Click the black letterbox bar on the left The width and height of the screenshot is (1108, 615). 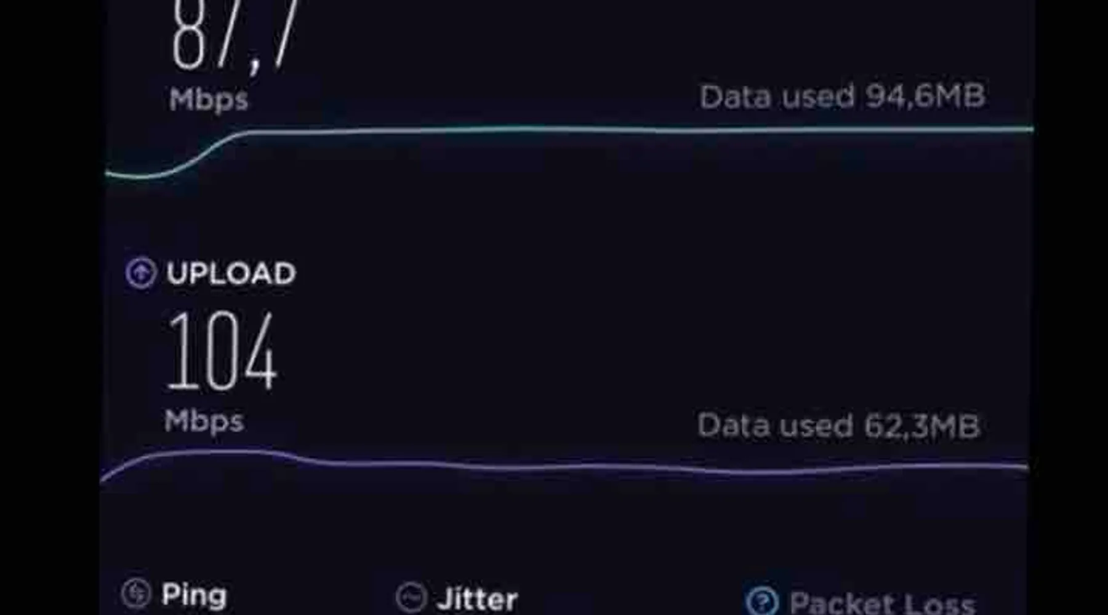[x=50, y=307]
